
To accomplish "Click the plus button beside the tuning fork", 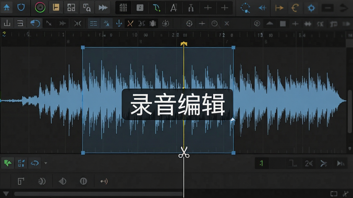I will 208,8.
